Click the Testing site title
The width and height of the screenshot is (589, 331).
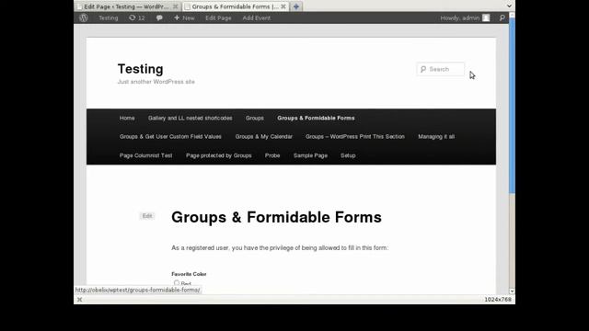(141, 69)
